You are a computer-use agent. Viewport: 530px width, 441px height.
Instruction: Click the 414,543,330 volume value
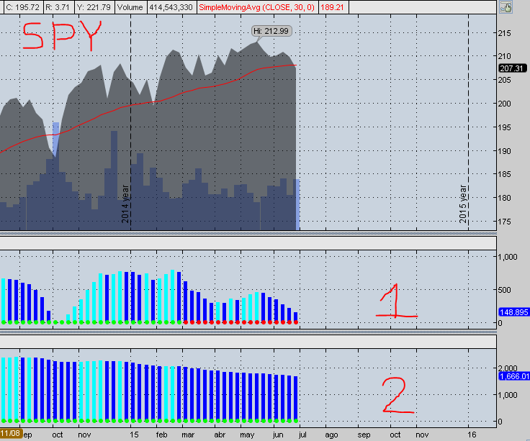[x=171, y=7]
